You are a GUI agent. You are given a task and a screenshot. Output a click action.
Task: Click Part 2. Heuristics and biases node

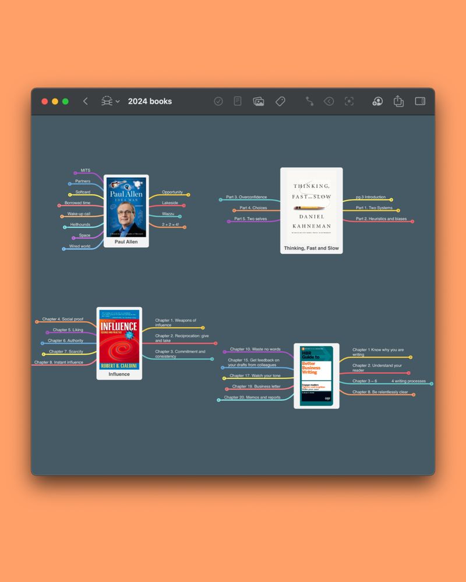coord(381,219)
